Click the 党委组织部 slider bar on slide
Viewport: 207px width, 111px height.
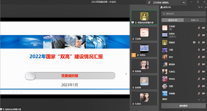70,76
